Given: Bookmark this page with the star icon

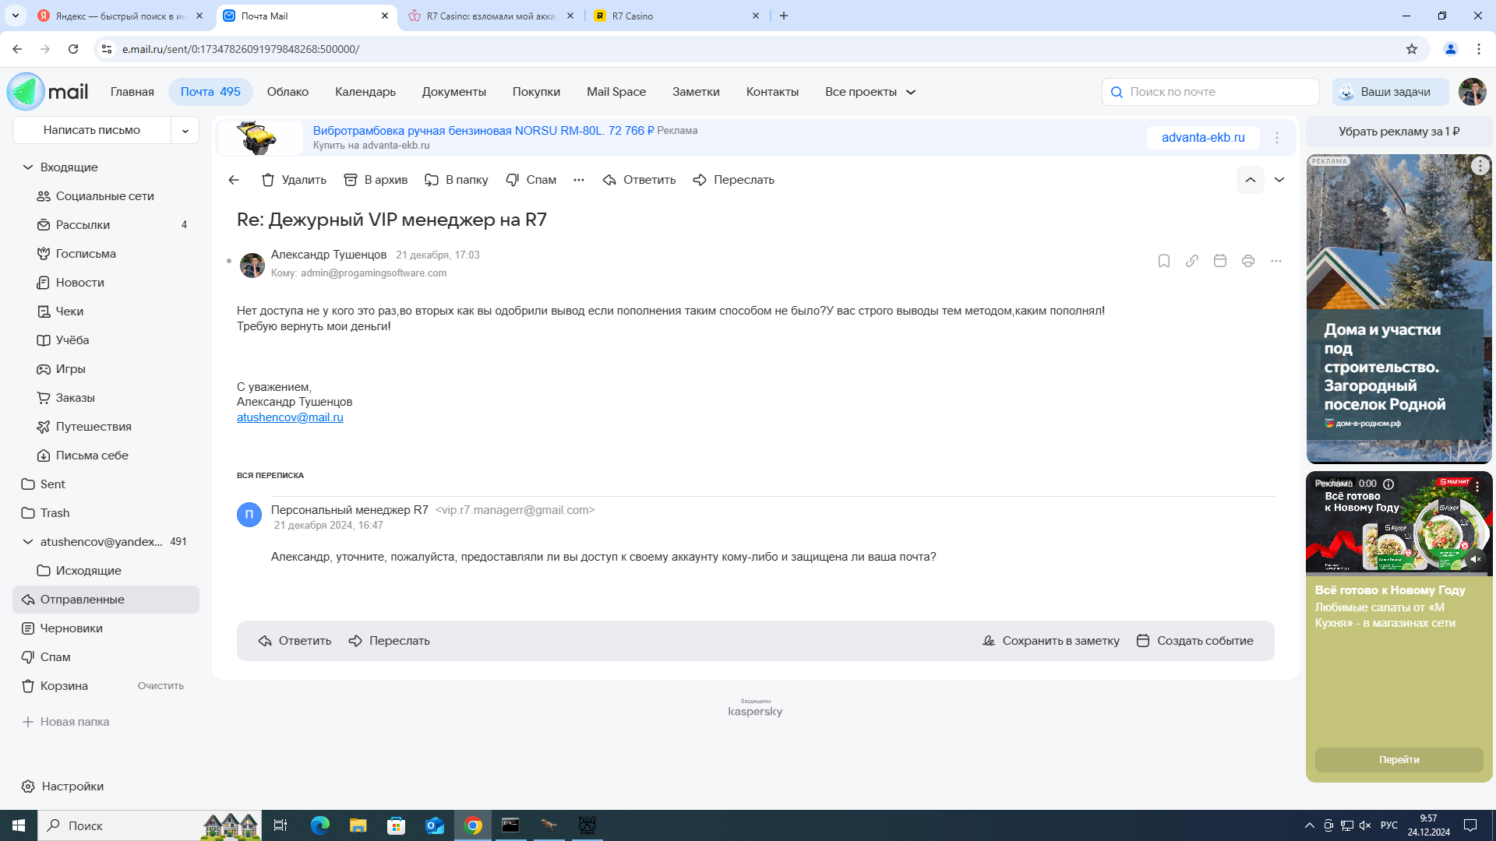Looking at the screenshot, I should tap(1412, 49).
